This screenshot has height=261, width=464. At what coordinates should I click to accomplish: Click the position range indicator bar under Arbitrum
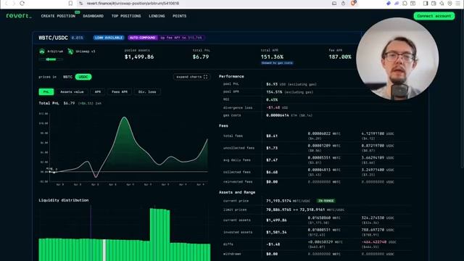(x=51, y=59)
